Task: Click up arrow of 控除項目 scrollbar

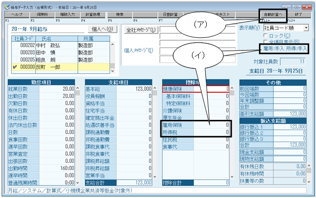Action: coord(232,88)
